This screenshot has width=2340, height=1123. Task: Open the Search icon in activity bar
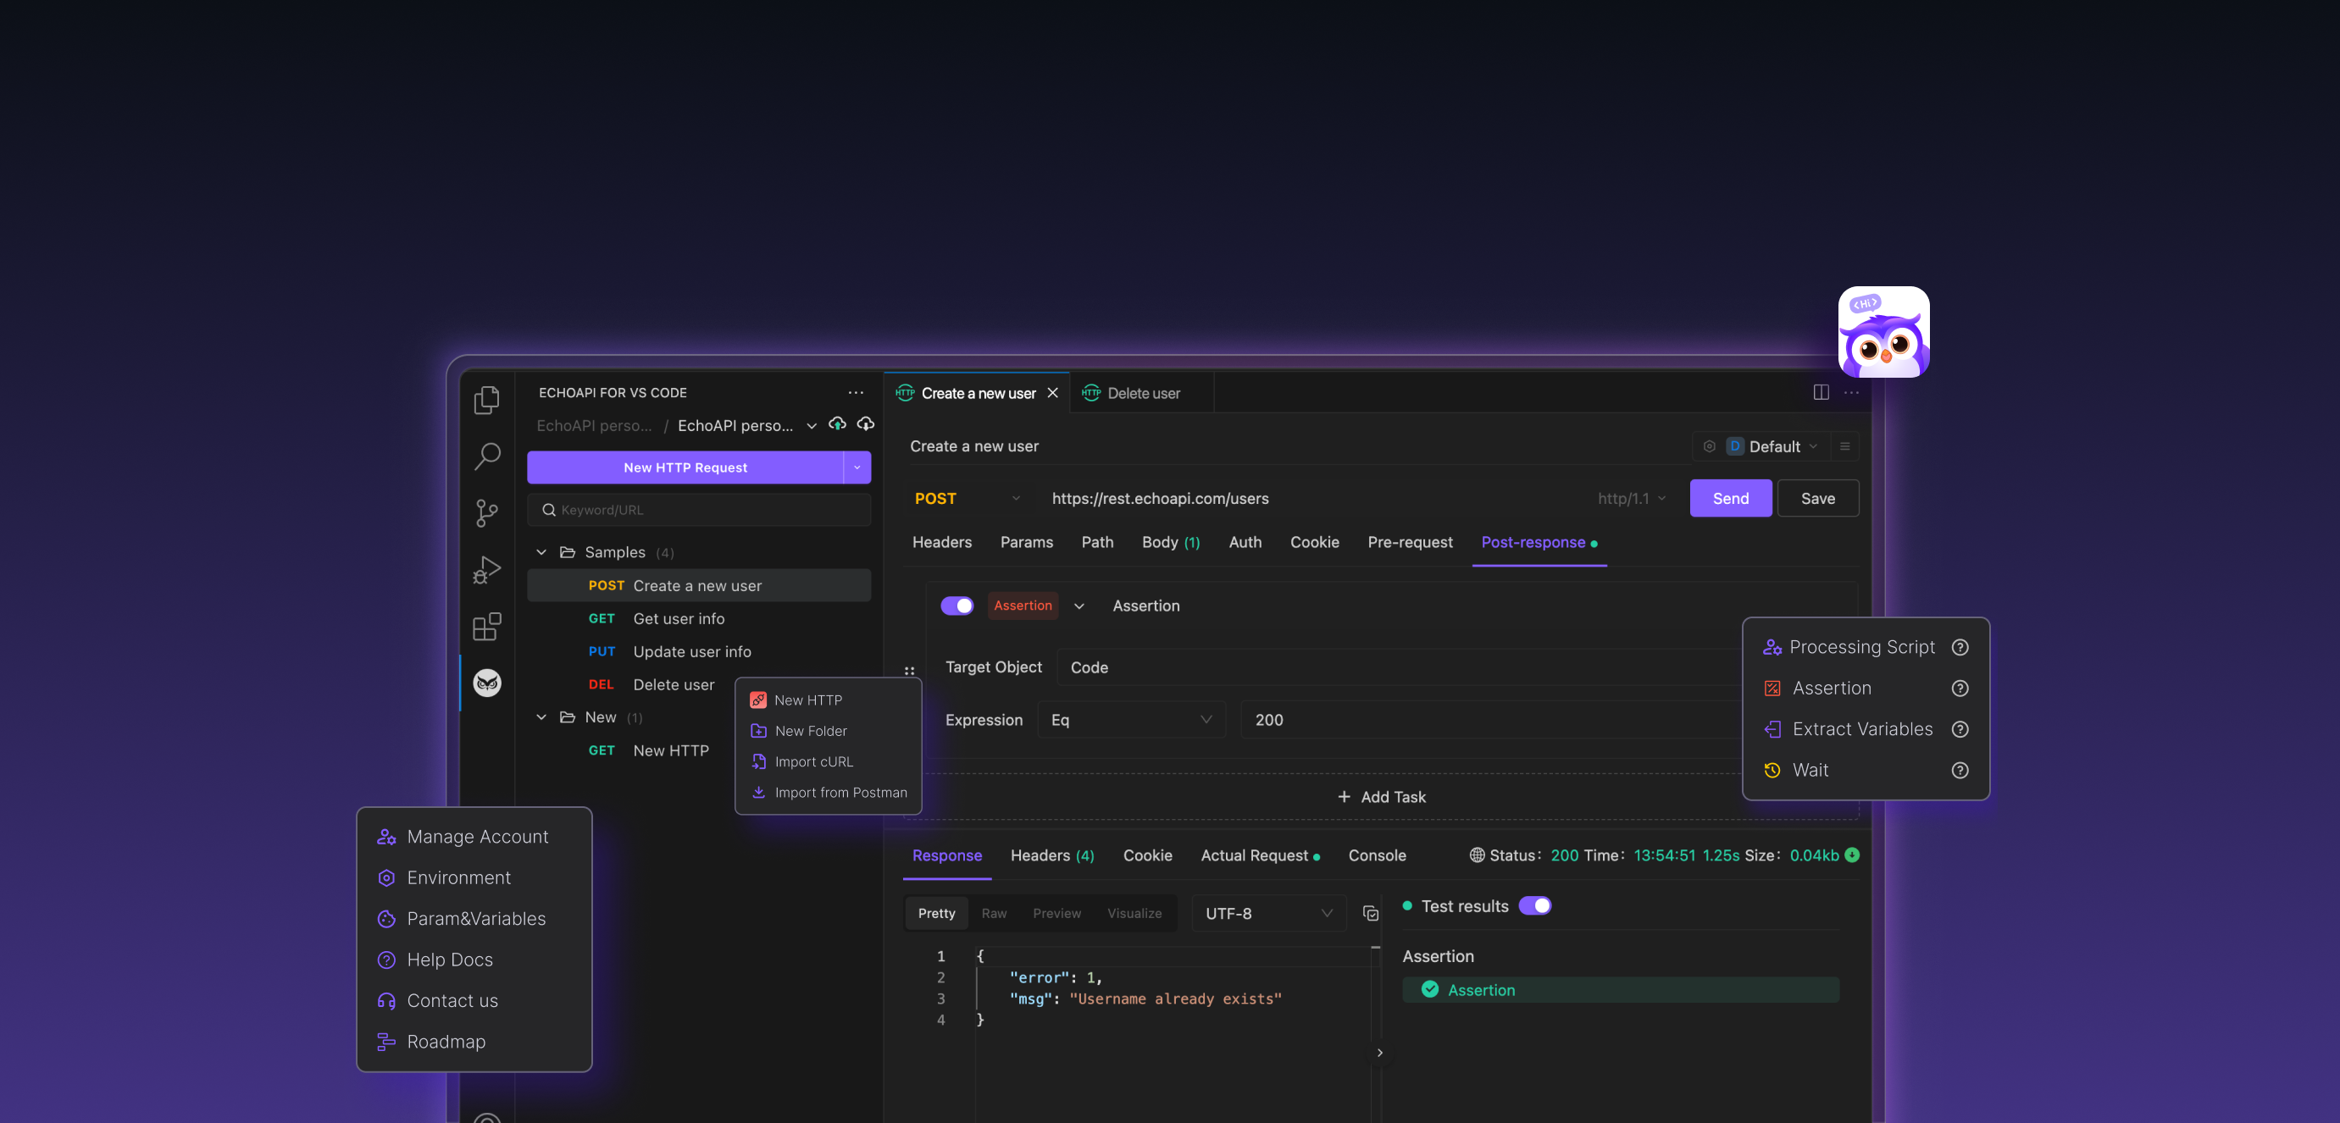pyautogui.click(x=487, y=456)
